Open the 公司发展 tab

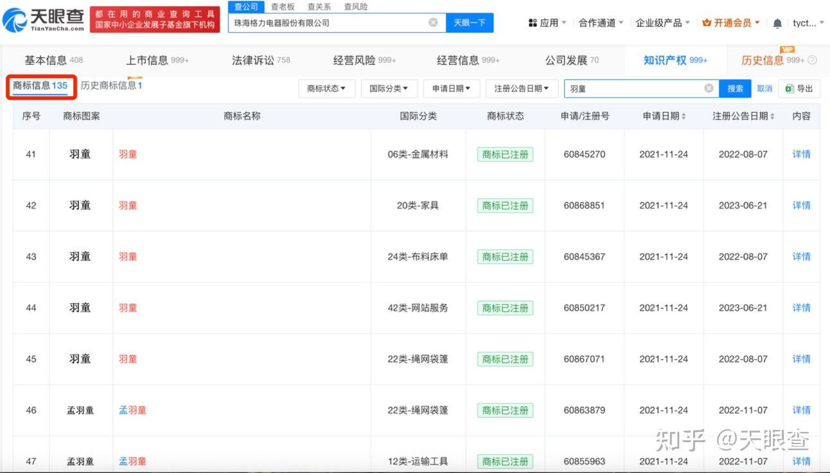tap(572, 60)
